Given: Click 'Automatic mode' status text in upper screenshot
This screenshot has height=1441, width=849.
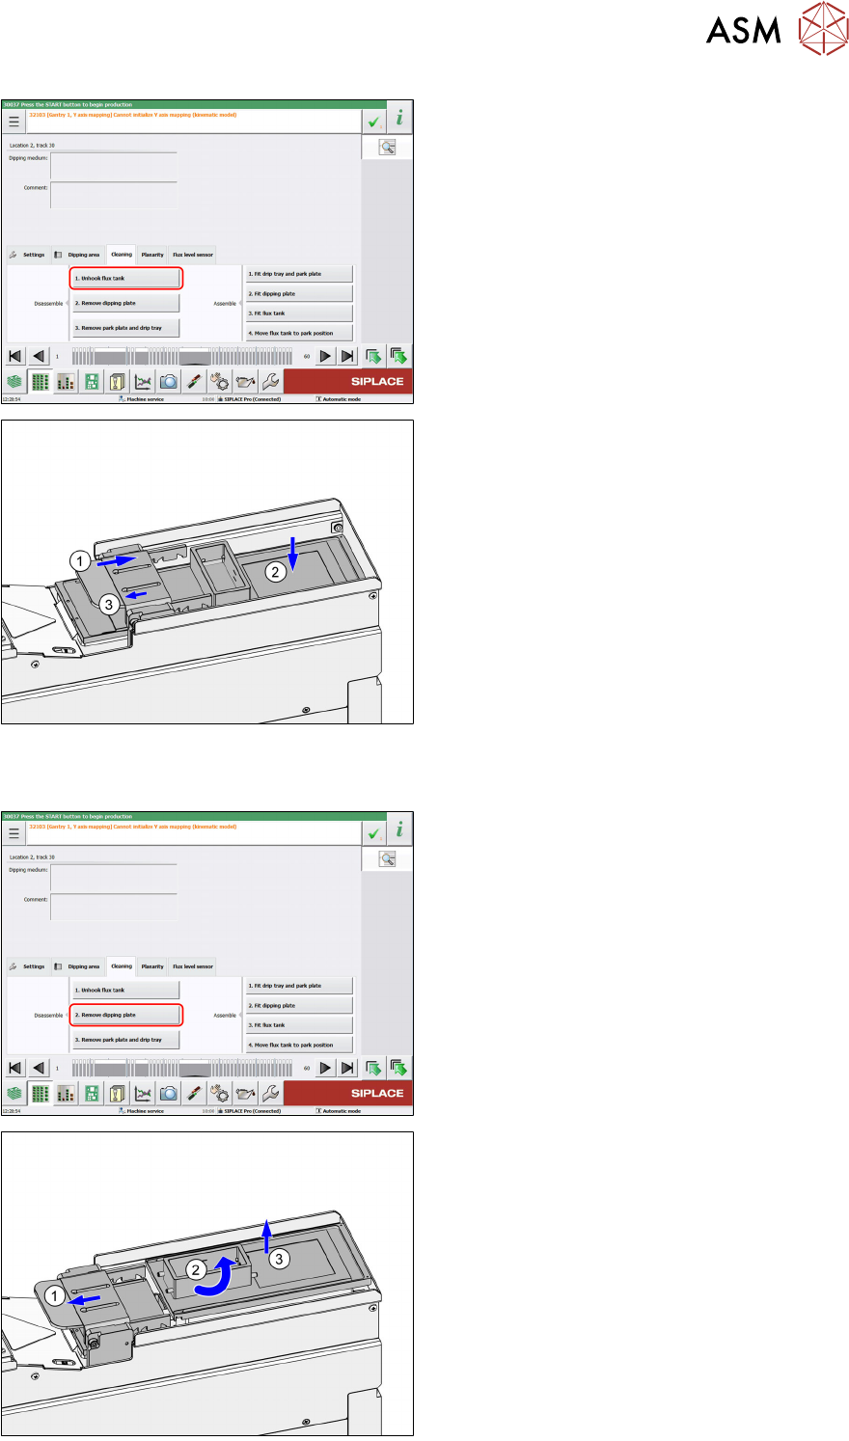Looking at the screenshot, I should pyautogui.click(x=342, y=399).
